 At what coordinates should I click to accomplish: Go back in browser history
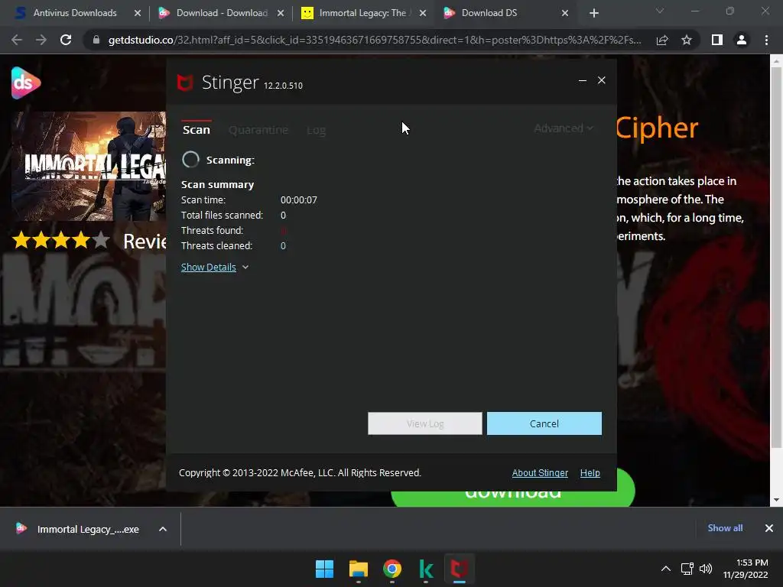[17, 40]
